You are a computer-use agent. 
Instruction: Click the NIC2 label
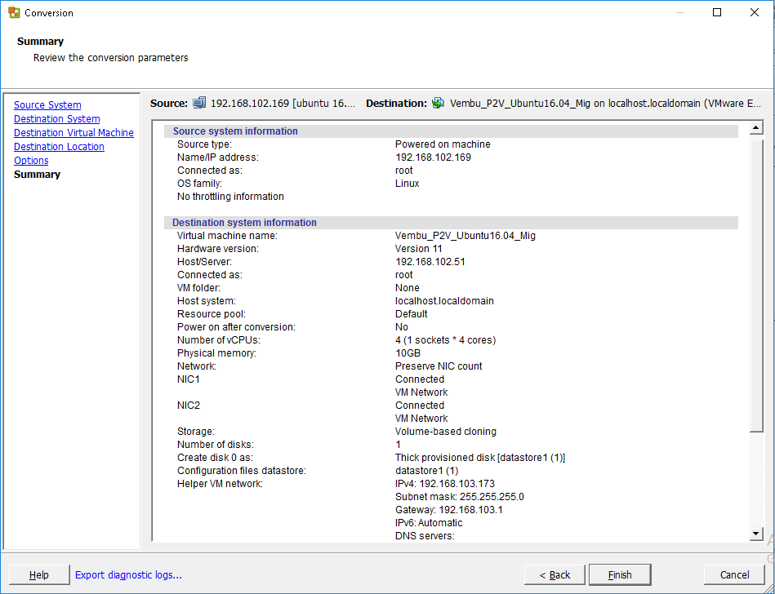[189, 405]
